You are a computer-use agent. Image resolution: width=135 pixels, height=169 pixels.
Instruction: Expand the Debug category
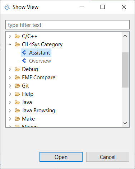(x=10, y=69)
